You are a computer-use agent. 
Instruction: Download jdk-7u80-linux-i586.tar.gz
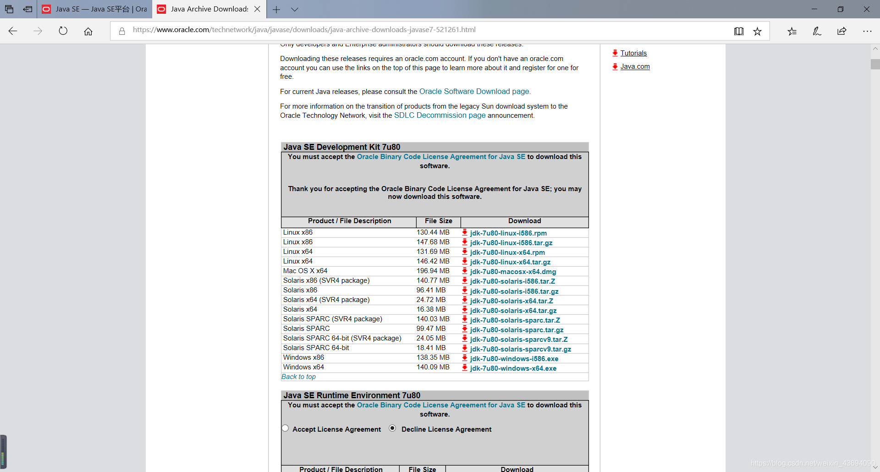511,243
